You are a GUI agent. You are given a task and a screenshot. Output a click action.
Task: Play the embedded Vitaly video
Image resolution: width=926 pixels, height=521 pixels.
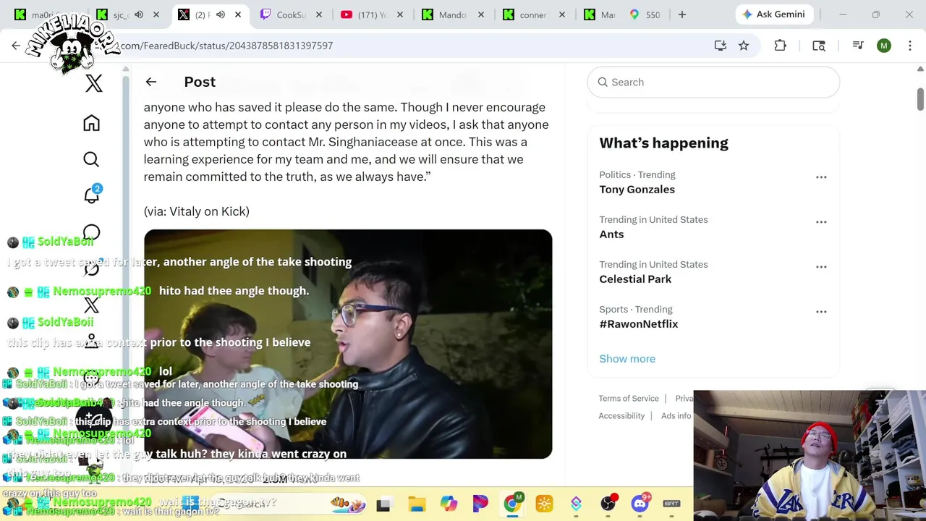348,344
